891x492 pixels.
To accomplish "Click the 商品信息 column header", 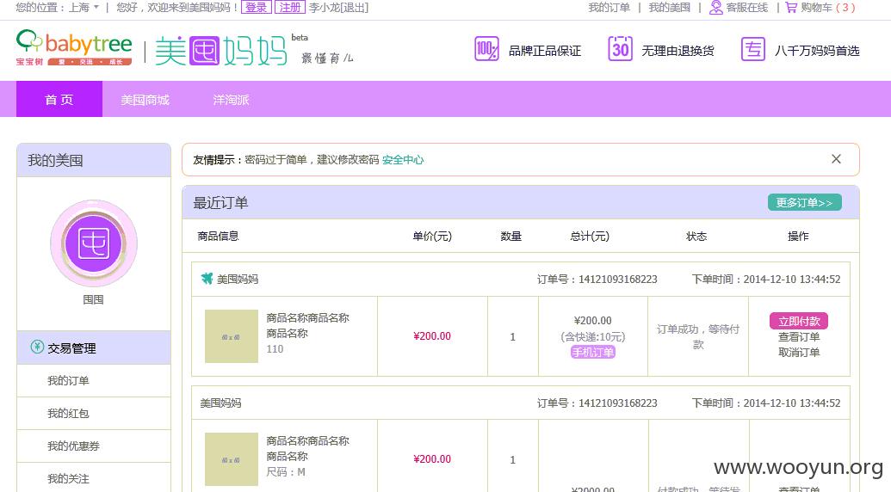I will [x=218, y=236].
